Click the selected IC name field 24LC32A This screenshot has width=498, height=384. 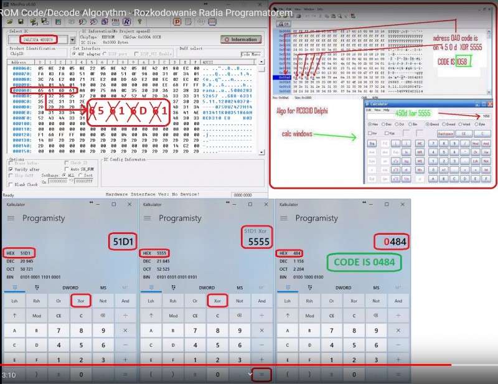38,40
